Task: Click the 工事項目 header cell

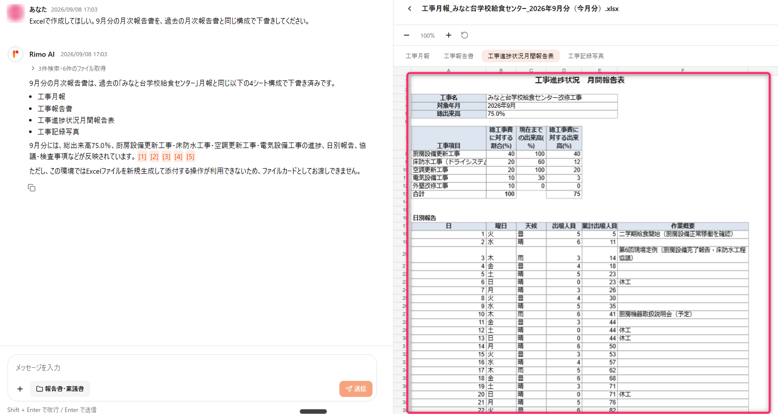Action: pyautogui.click(x=449, y=138)
